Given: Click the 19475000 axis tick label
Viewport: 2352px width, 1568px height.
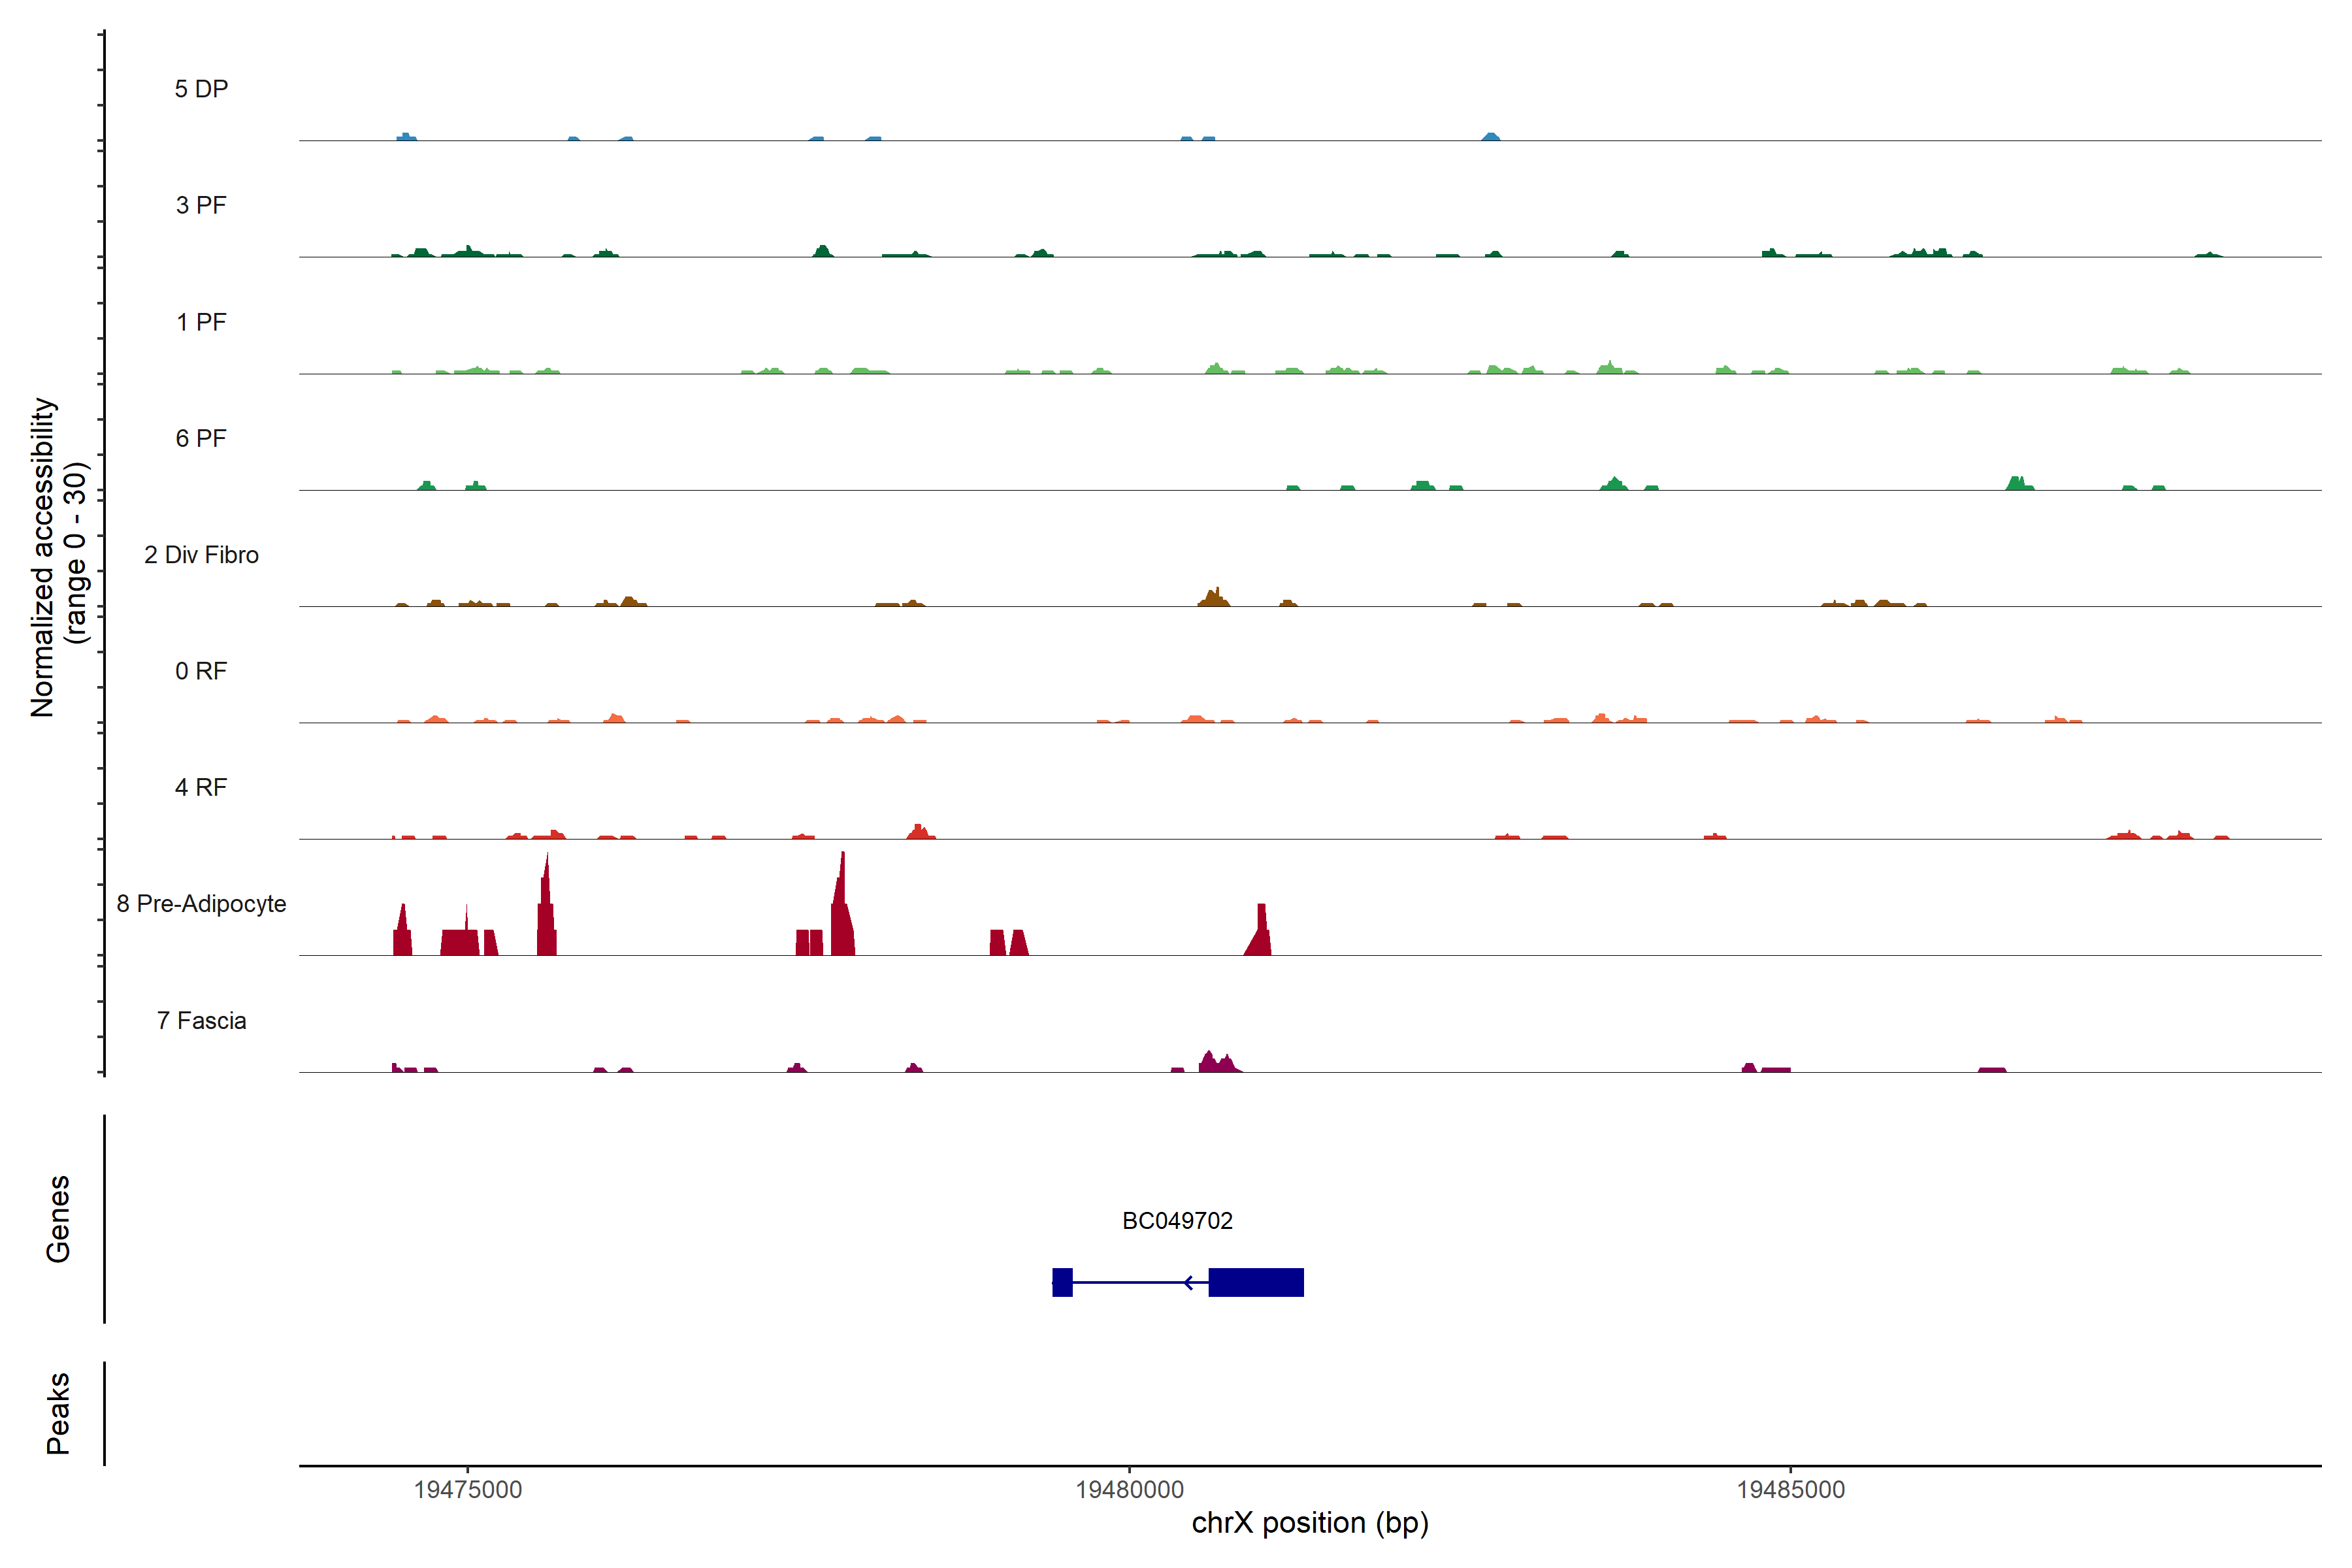Looking at the screenshot, I should 468,1489.
